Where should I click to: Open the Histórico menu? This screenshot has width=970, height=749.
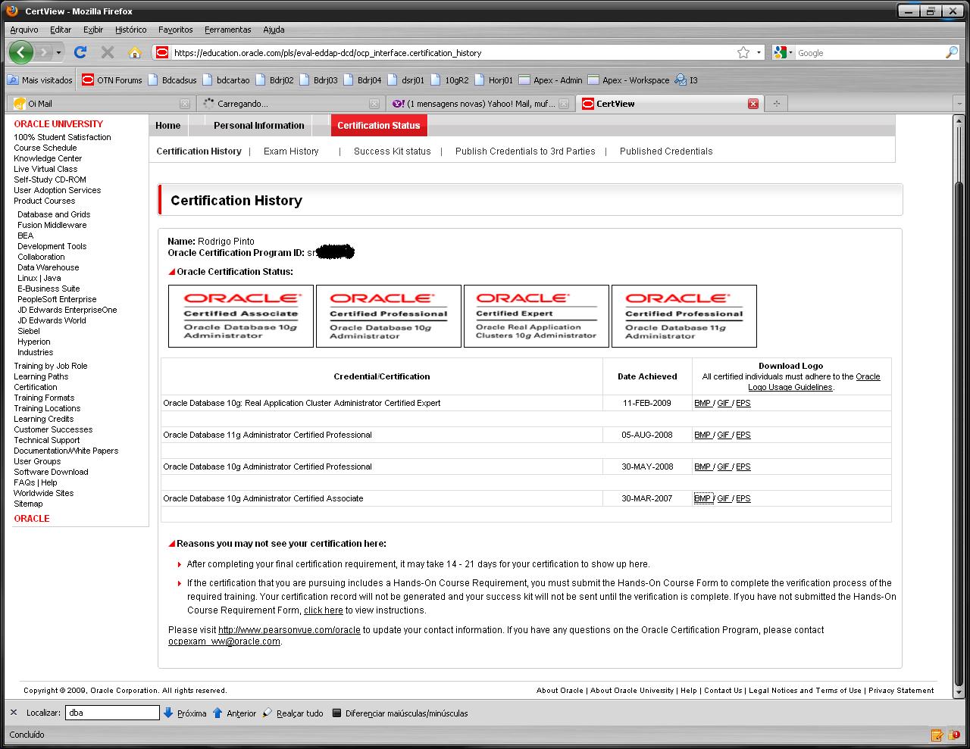131,30
